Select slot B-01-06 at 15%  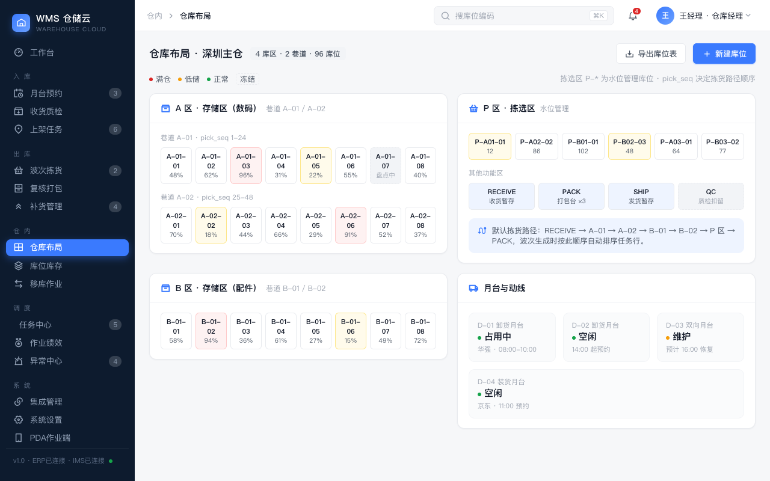[351, 331]
